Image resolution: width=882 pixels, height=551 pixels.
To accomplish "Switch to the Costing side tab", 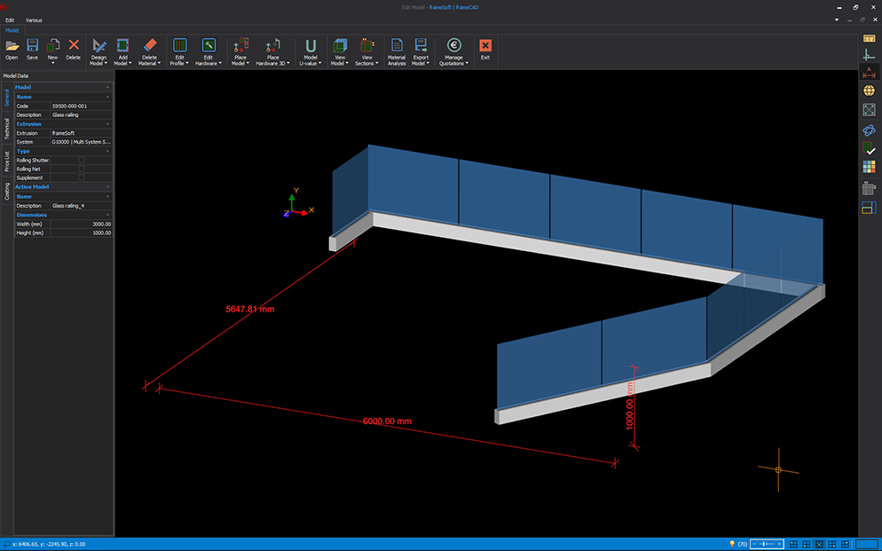I will [7, 191].
